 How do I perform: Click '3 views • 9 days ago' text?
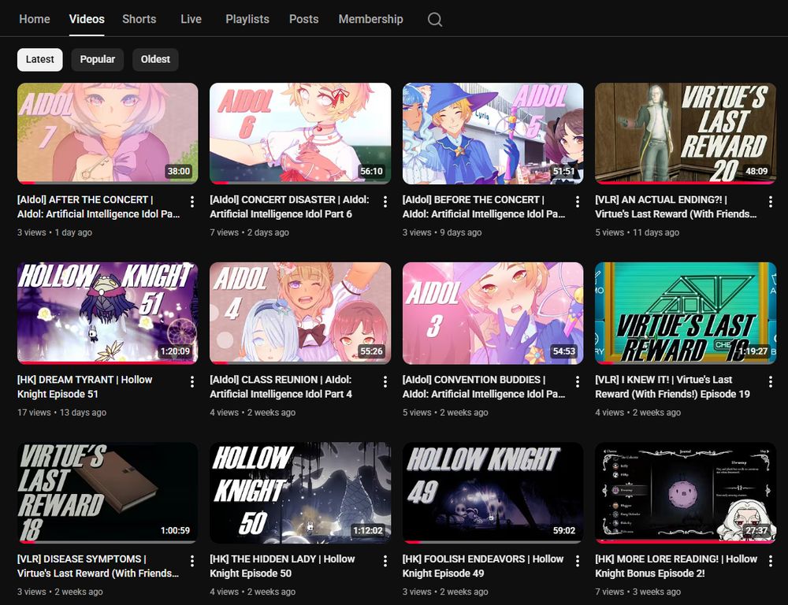[442, 232]
